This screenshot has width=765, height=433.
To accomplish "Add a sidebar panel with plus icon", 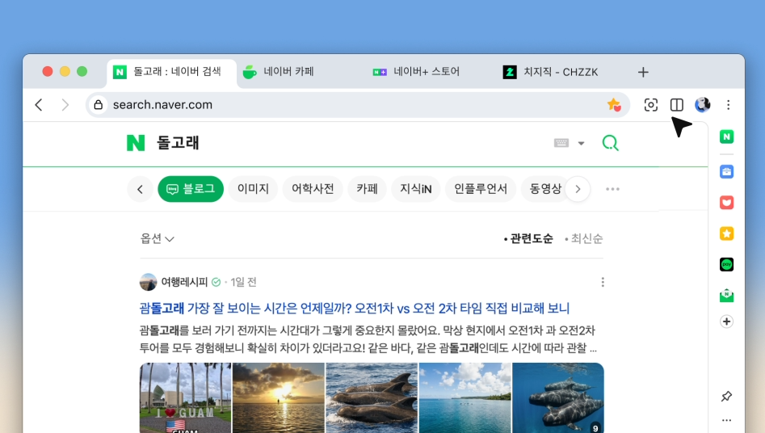I will pos(726,322).
